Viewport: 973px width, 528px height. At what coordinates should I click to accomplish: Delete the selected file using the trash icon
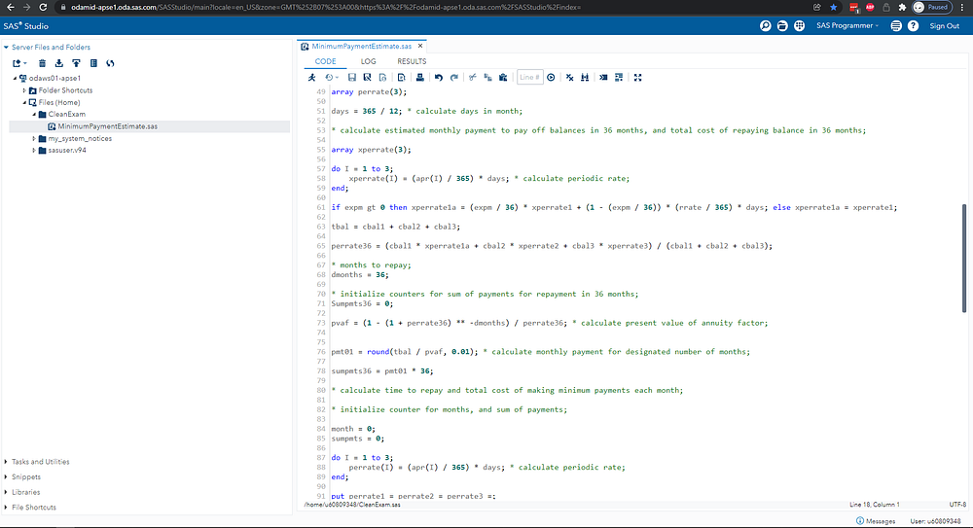click(x=42, y=63)
